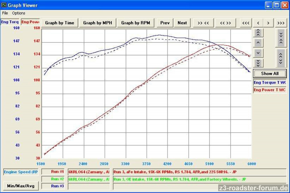Switch graph to MPH axis
The image size is (290, 193).
(x=98, y=23)
